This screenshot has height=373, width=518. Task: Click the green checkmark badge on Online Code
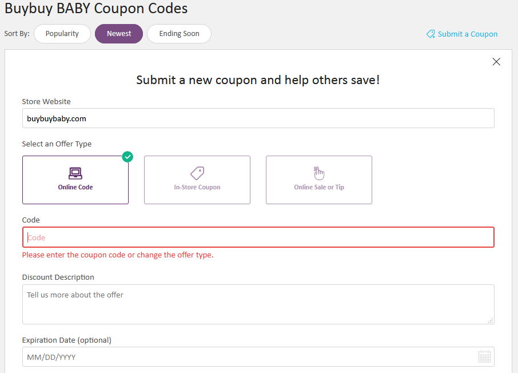pos(127,157)
